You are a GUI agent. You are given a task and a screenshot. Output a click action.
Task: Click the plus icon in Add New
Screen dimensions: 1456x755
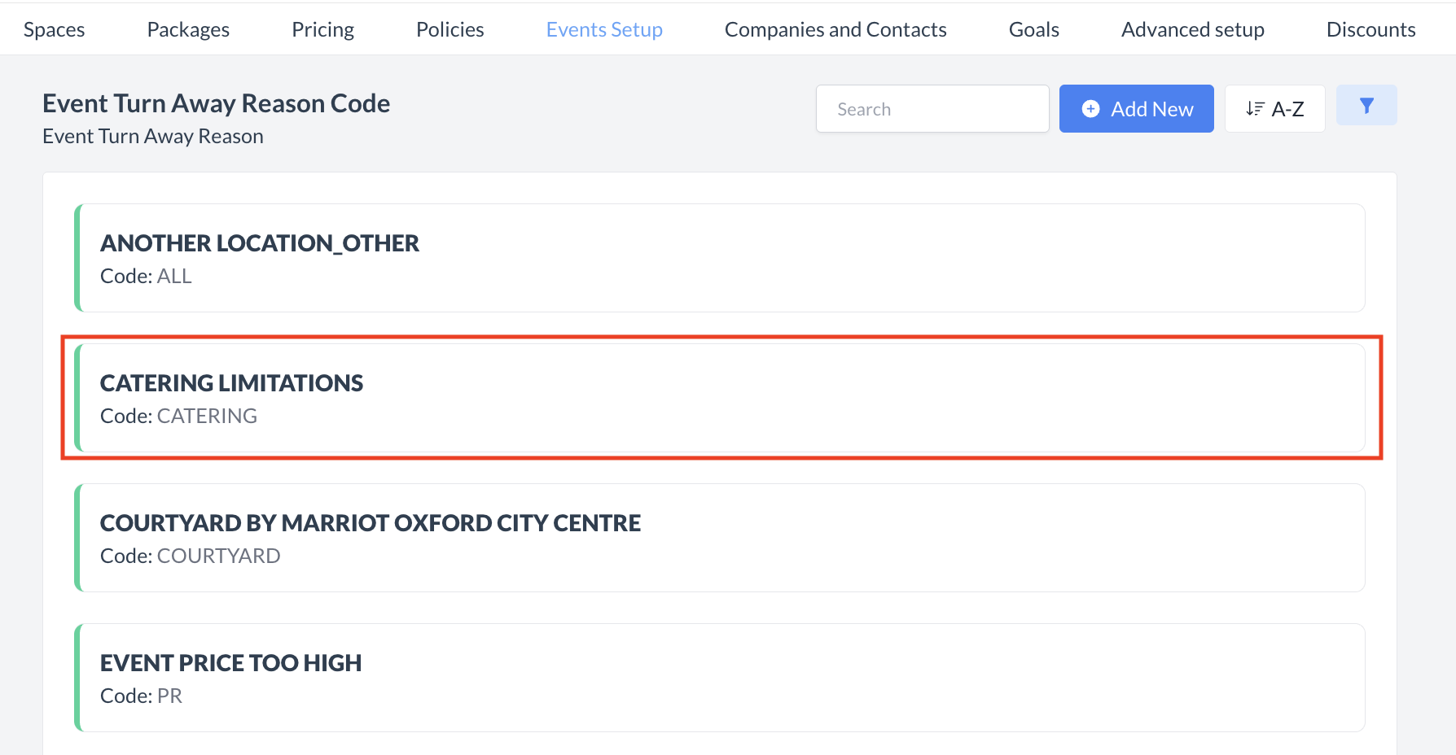[1090, 109]
